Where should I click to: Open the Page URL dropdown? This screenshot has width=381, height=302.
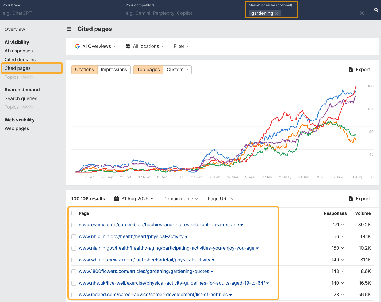point(220,199)
